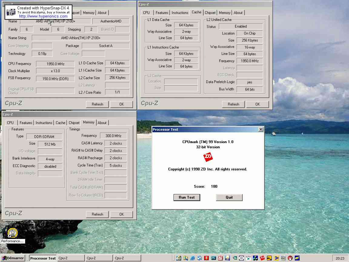The width and height of the screenshot is (349, 262).
Task: Open the CPU tab in the Memory window
Action: point(10,123)
